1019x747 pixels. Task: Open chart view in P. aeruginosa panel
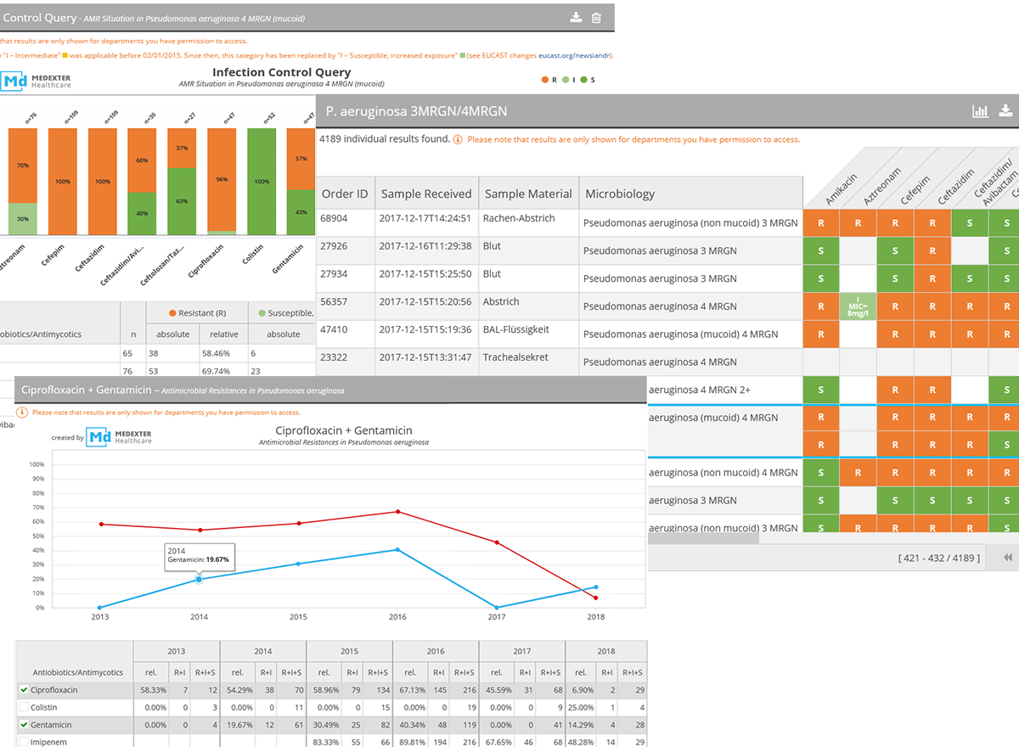980,111
